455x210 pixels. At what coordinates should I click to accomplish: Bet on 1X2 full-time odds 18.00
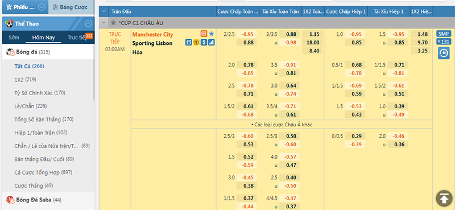point(312,43)
